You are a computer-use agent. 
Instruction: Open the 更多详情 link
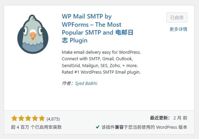(178, 29)
